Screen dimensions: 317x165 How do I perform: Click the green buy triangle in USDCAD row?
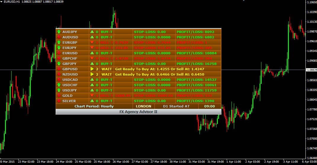coord(92,79)
